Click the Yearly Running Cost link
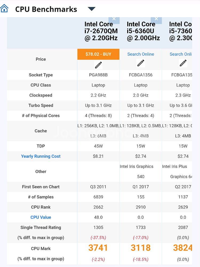The image size is (200, 267). tap(41, 156)
